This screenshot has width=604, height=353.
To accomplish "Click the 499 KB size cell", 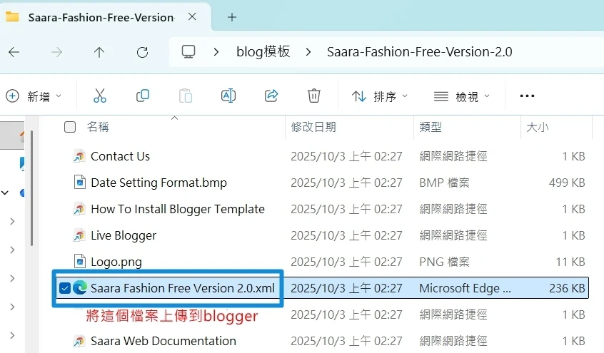I will click(x=567, y=183).
